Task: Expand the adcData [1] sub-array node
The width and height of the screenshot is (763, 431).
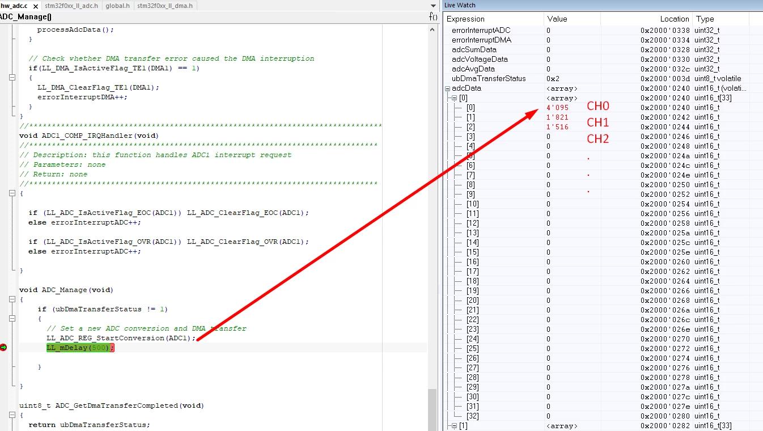Action: (455, 426)
